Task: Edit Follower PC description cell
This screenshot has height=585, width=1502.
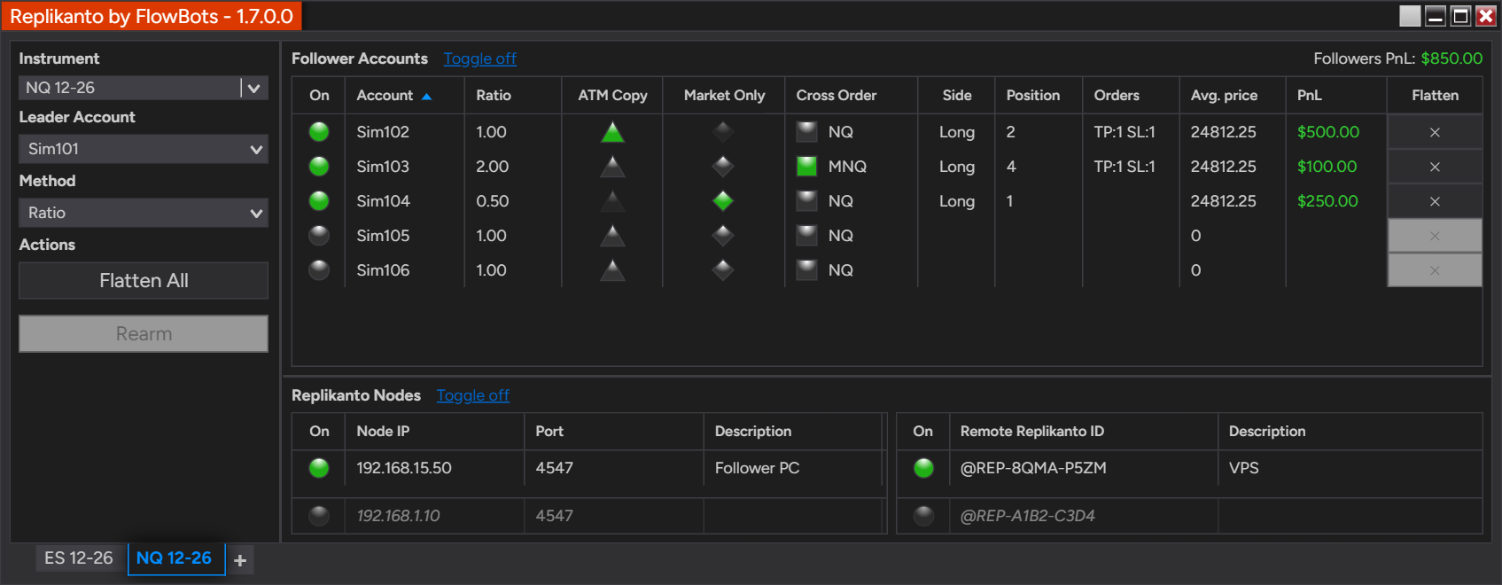Action: (793, 468)
